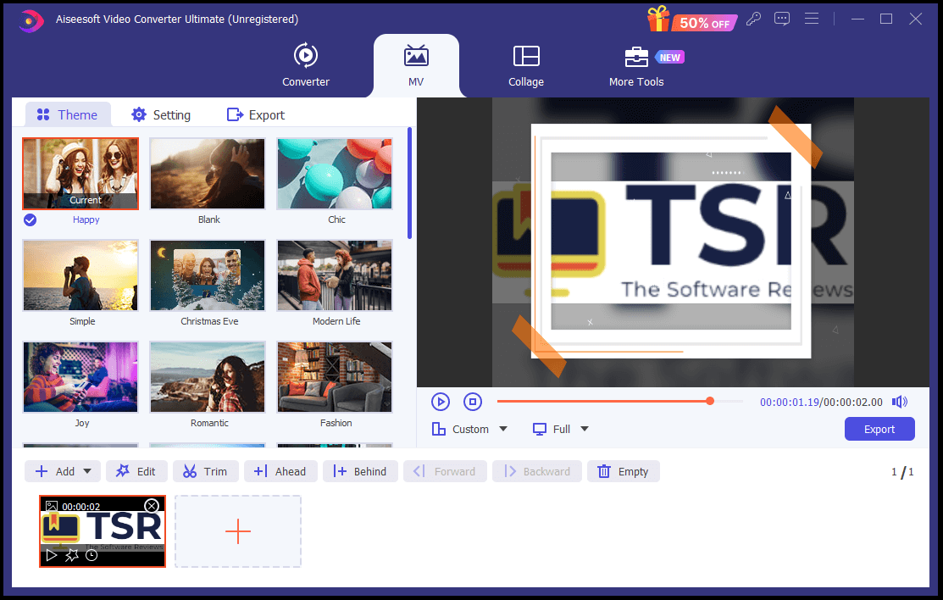Pick the Modern Life theme

[335, 275]
